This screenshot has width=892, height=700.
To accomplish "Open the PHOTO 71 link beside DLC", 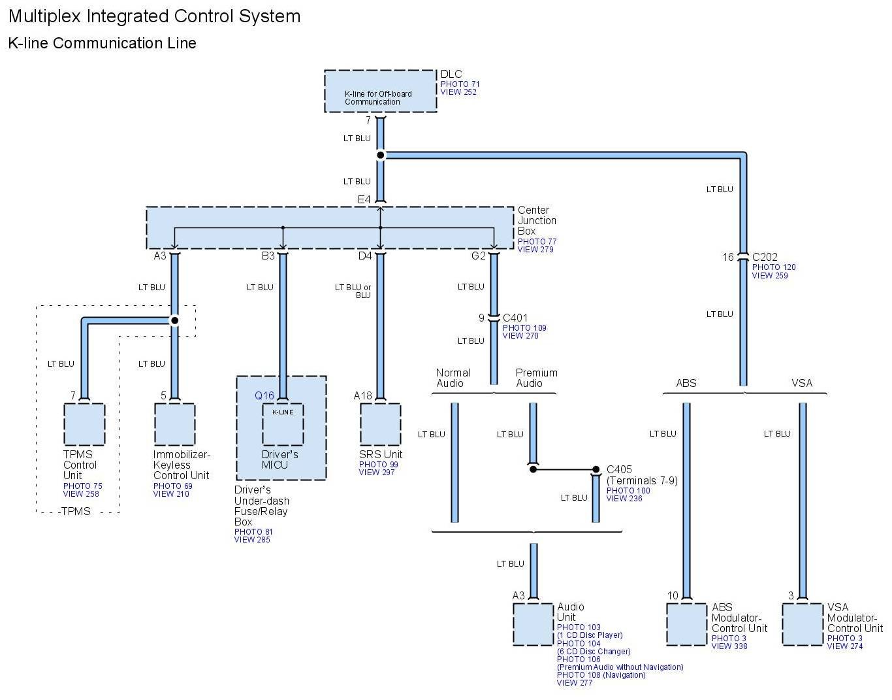I will coord(460,84).
